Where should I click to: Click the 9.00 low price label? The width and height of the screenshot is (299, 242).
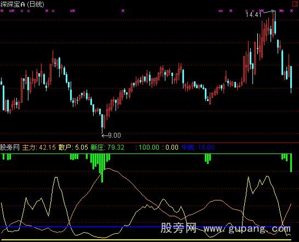pos(114,135)
